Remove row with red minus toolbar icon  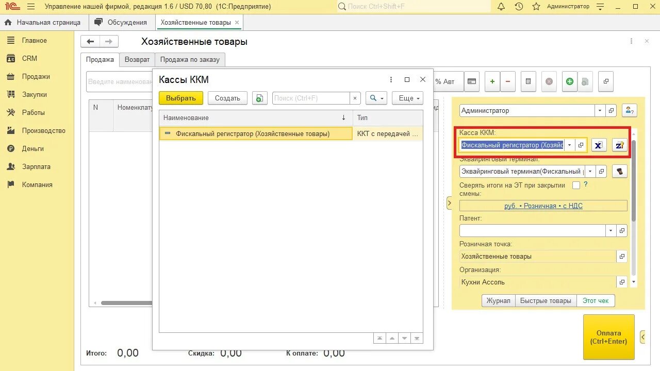[x=508, y=81]
